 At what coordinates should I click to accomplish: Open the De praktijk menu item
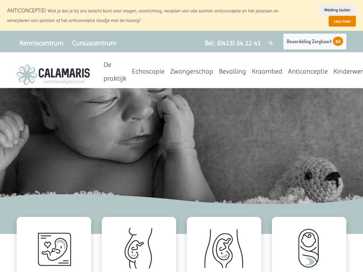[x=115, y=72]
